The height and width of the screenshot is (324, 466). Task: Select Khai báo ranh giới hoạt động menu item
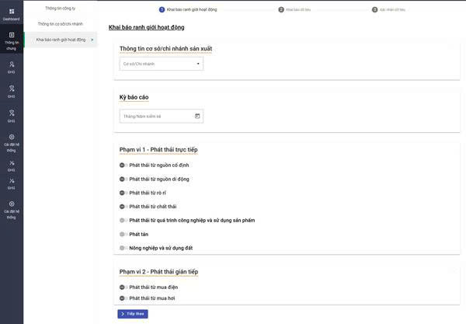click(x=61, y=39)
